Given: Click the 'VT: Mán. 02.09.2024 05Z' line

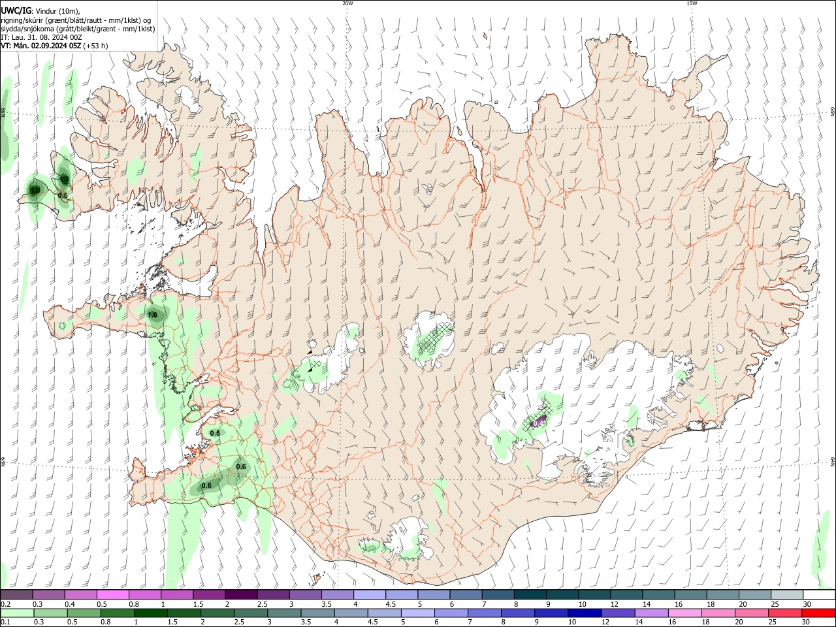Looking at the screenshot, I should click(55, 46).
